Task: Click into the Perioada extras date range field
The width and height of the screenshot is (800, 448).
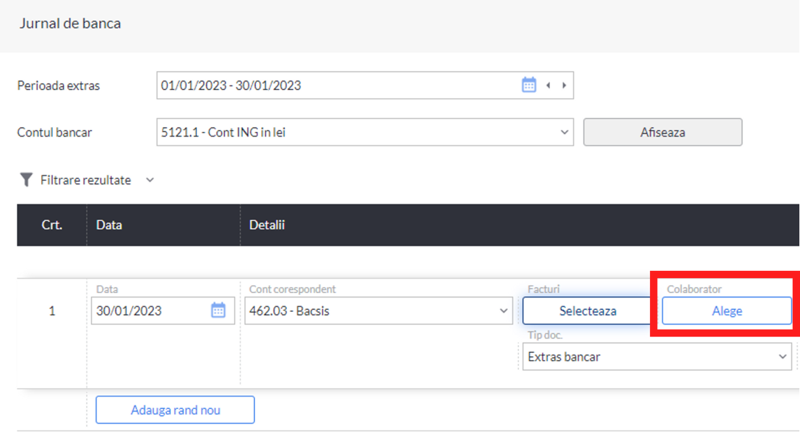Action: (365, 85)
